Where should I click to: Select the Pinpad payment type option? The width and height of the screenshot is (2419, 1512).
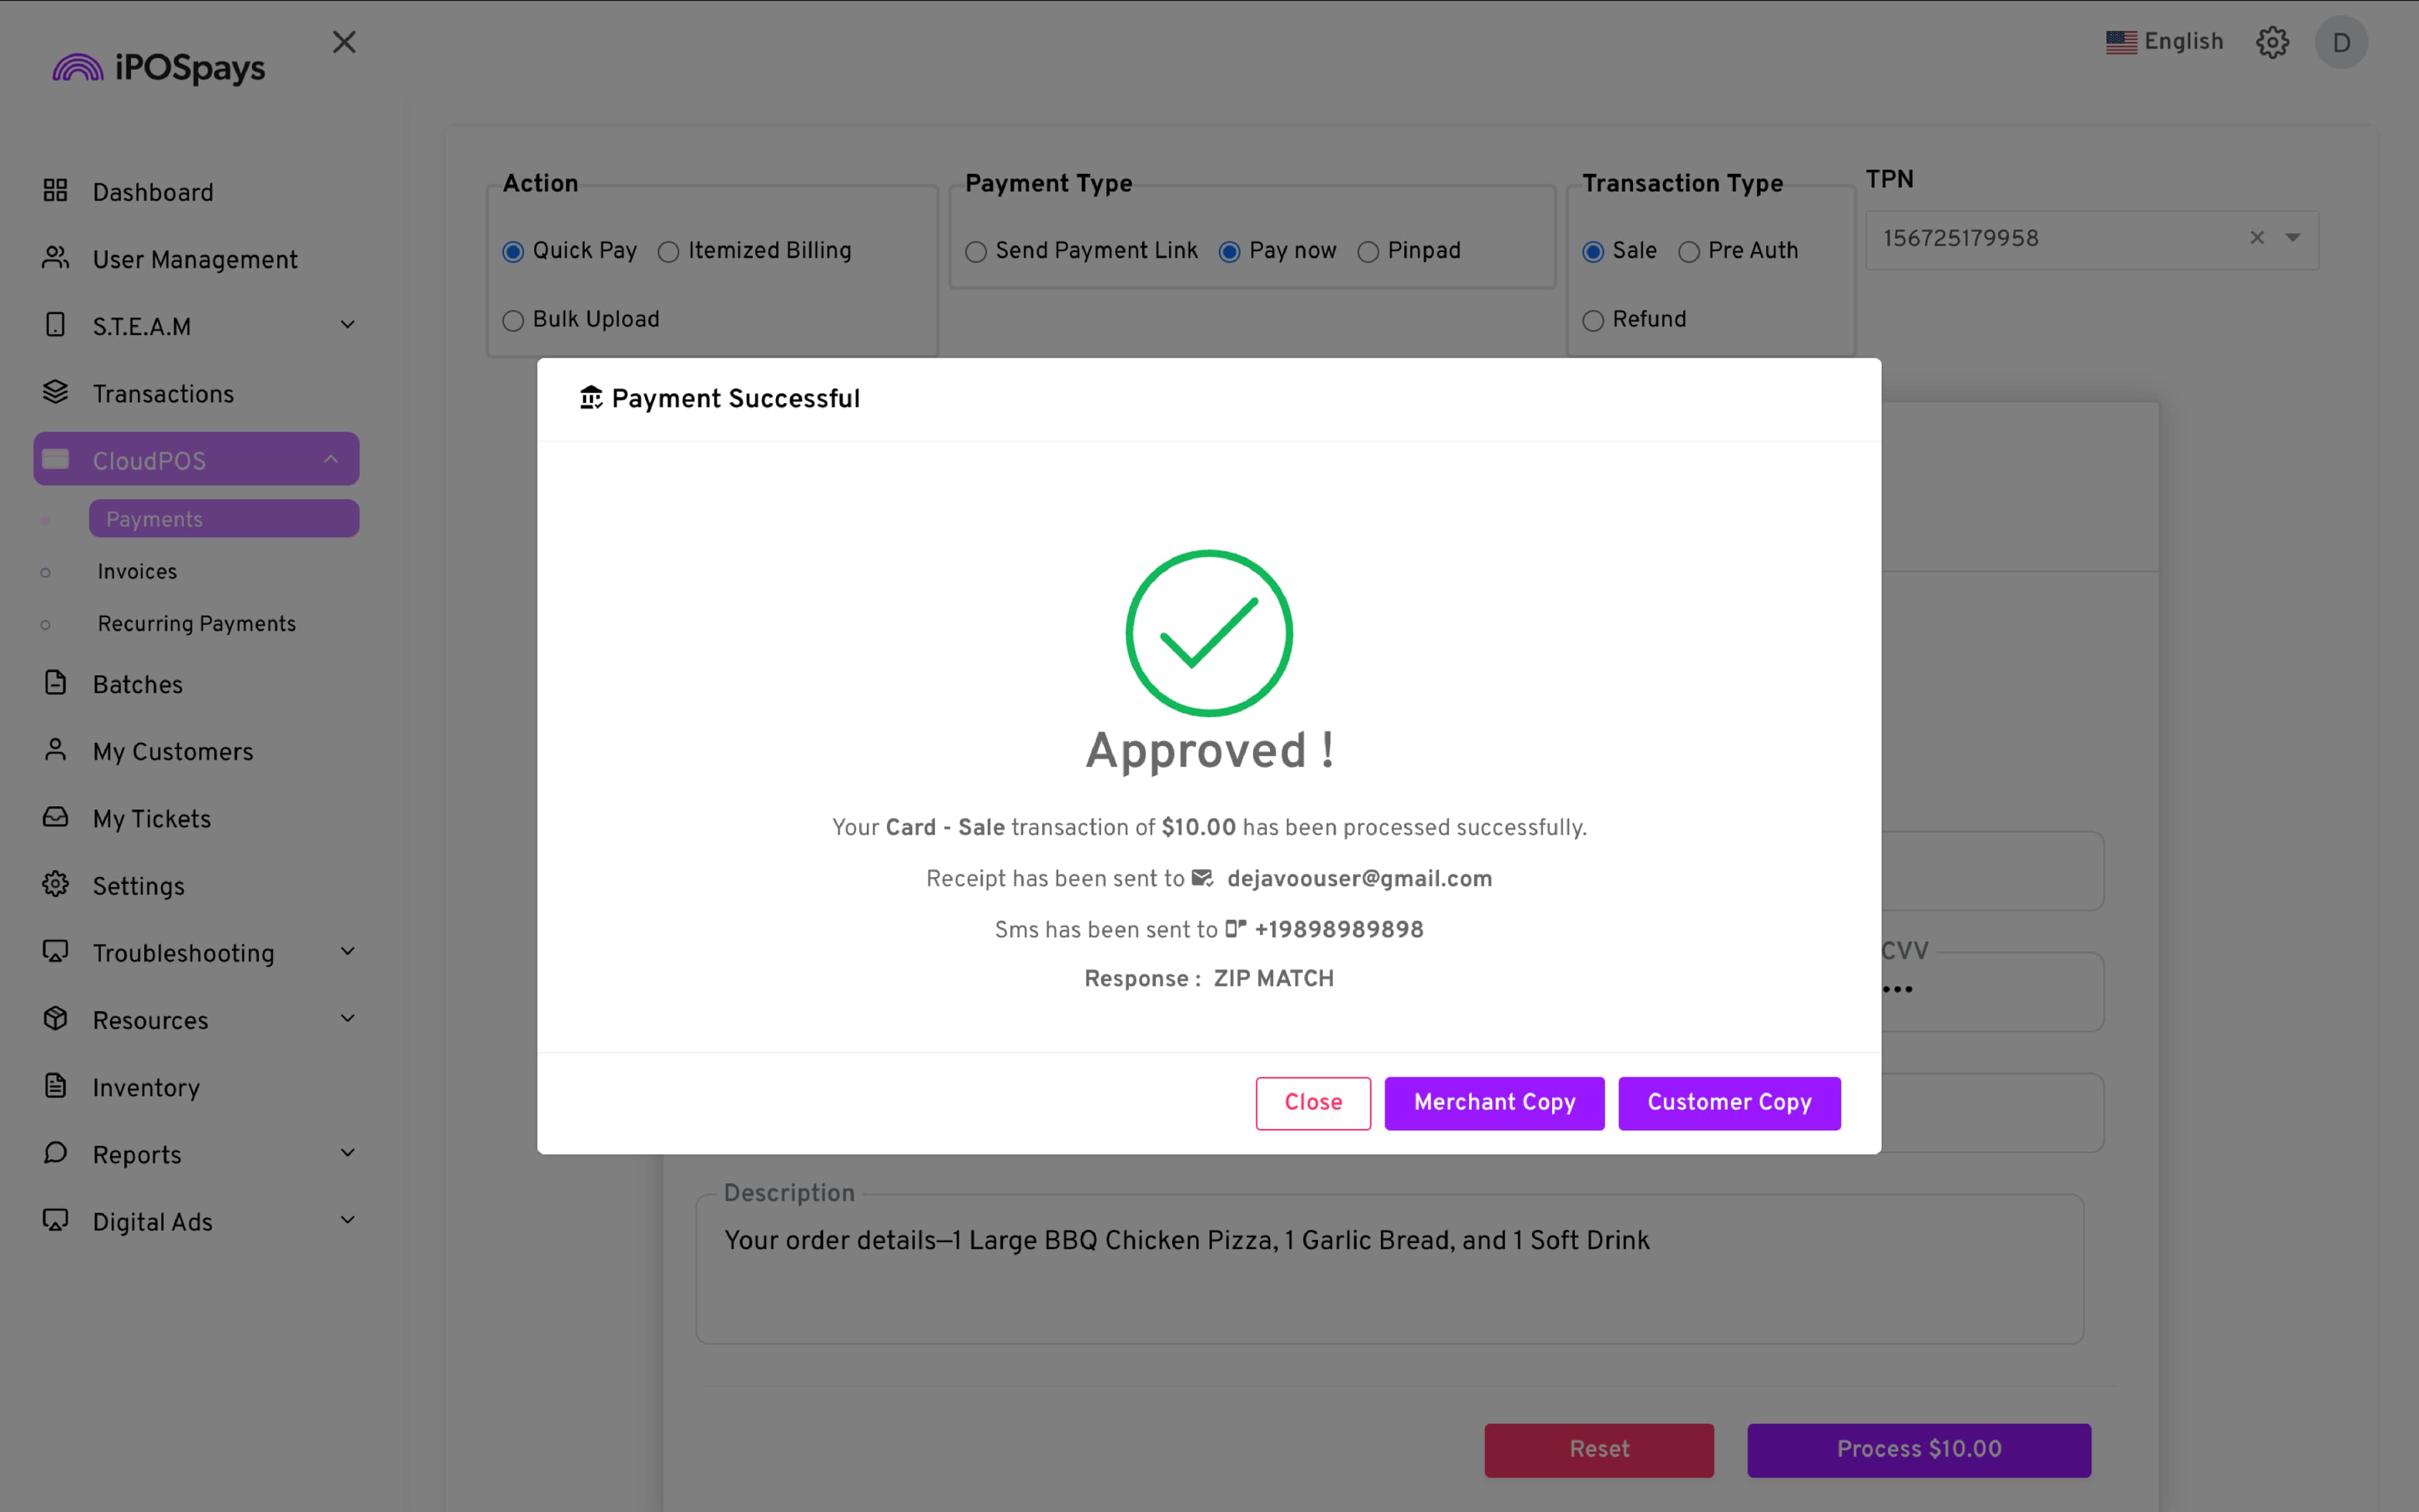pos(1368,252)
